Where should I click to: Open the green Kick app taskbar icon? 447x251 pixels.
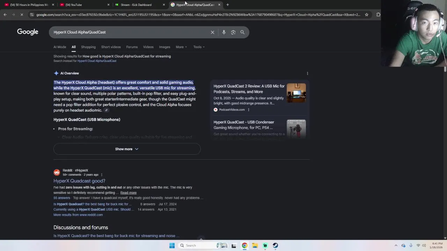pyautogui.click(x=265, y=245)
